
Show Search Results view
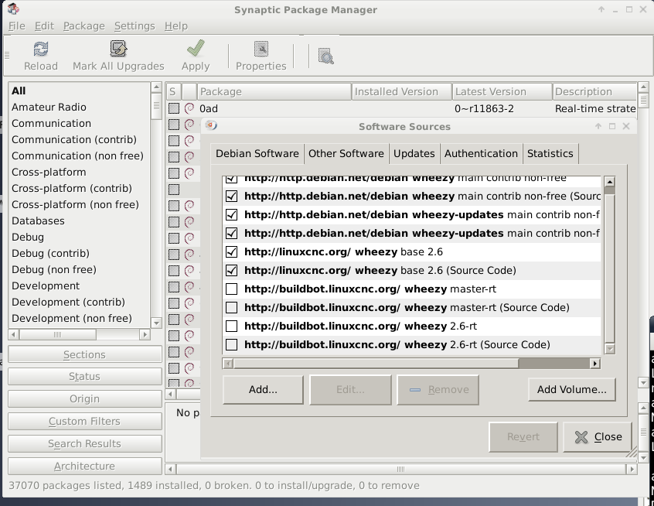click(x=85, y=443)
